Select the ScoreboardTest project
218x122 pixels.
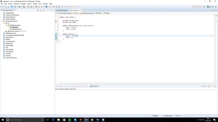coord(10,41)
